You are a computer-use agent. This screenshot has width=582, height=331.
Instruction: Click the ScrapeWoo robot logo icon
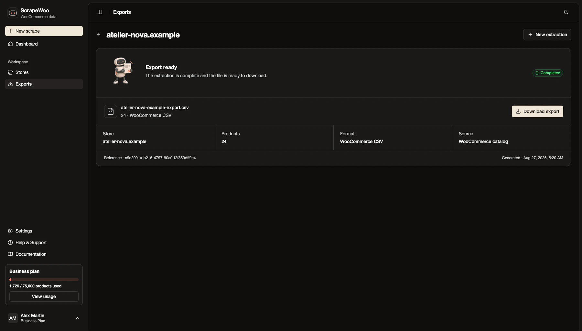13,13
